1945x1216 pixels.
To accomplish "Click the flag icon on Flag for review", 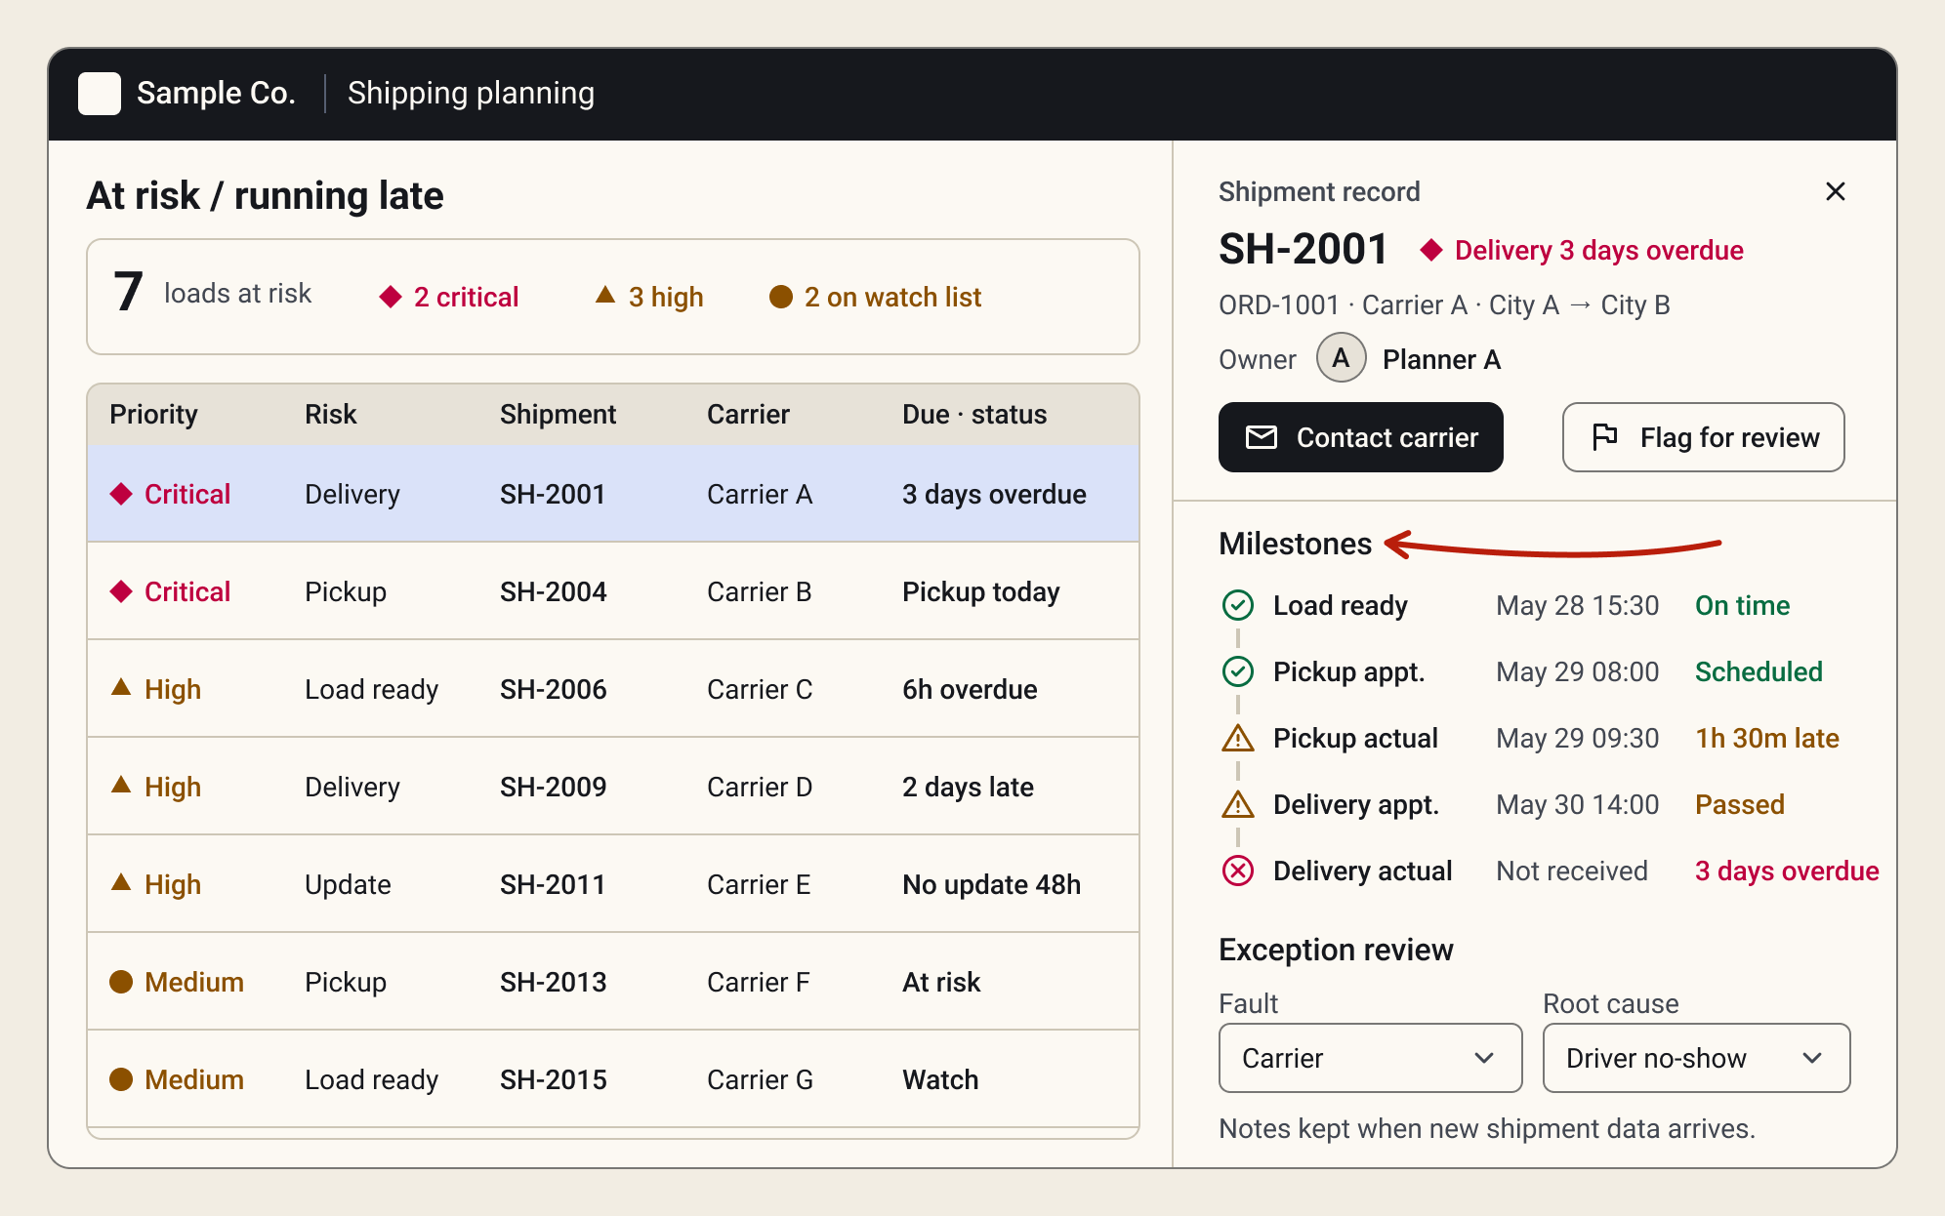I will tap(1604, 437).
